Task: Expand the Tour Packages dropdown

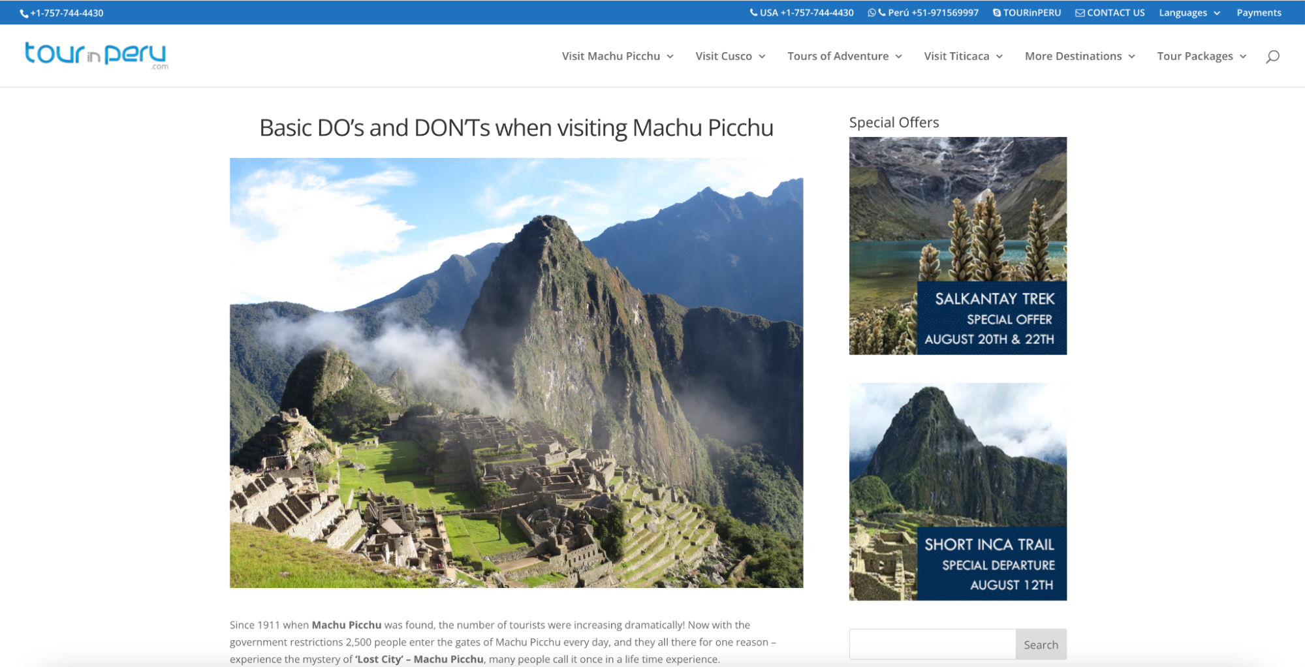Action: (1201, 56)
